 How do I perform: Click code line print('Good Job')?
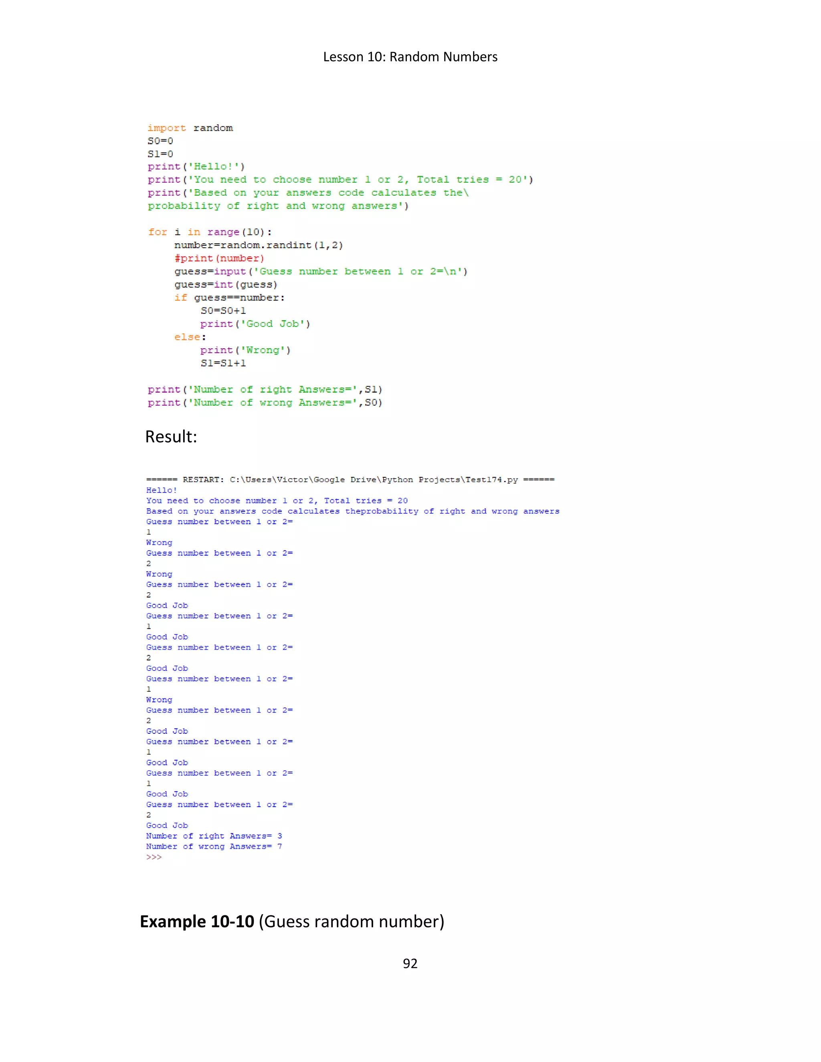pos(255,324)
